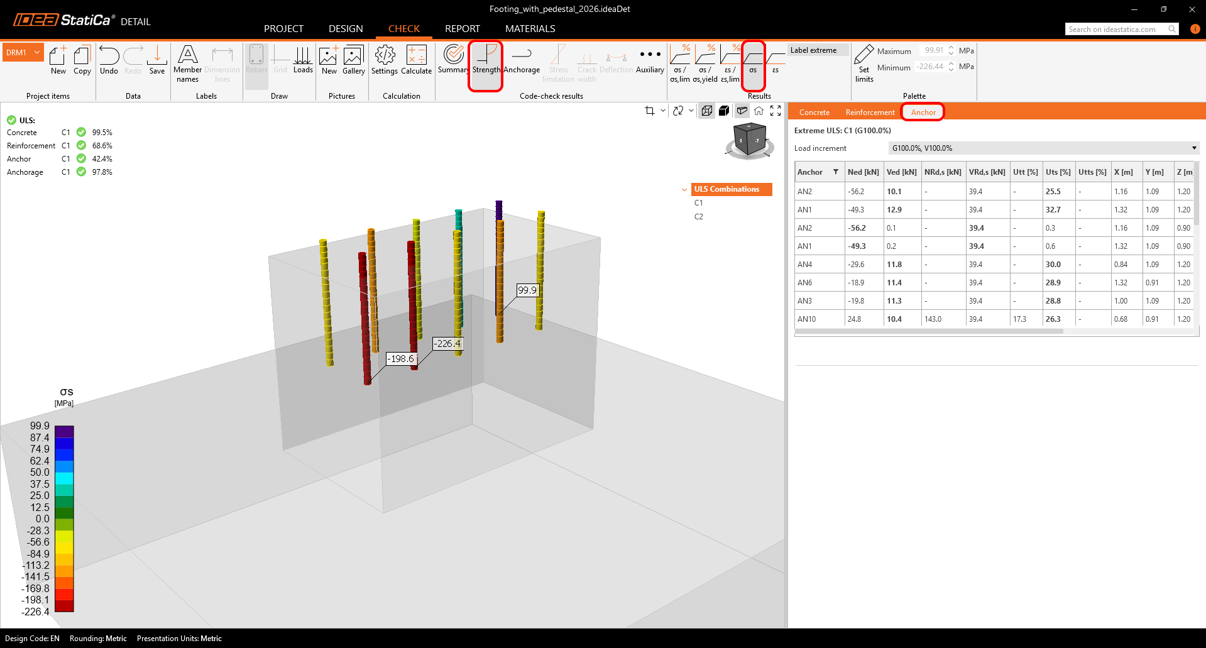Toggle Member names labels
Viewport: 1206px width, 648px height.
click(187, 63)
